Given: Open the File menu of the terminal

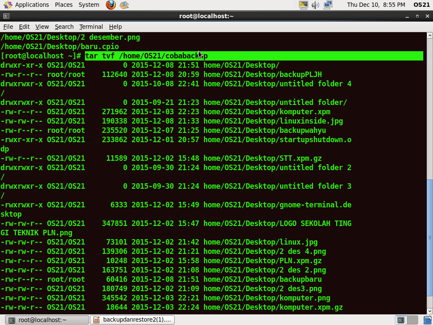Looking at the screenshot, I should [8, 27].
